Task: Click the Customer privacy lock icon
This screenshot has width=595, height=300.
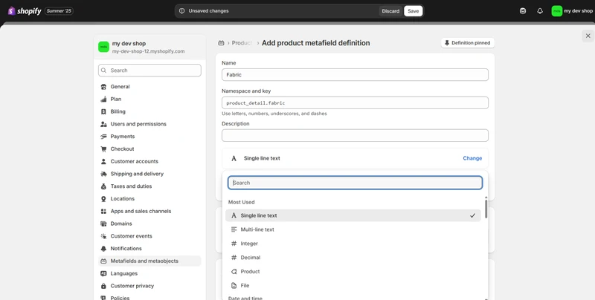Action: 103,286
